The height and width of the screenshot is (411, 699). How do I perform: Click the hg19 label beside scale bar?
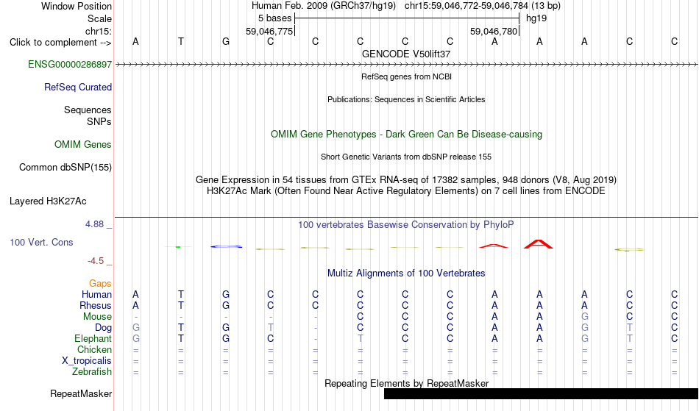click(x=536, y=18)
